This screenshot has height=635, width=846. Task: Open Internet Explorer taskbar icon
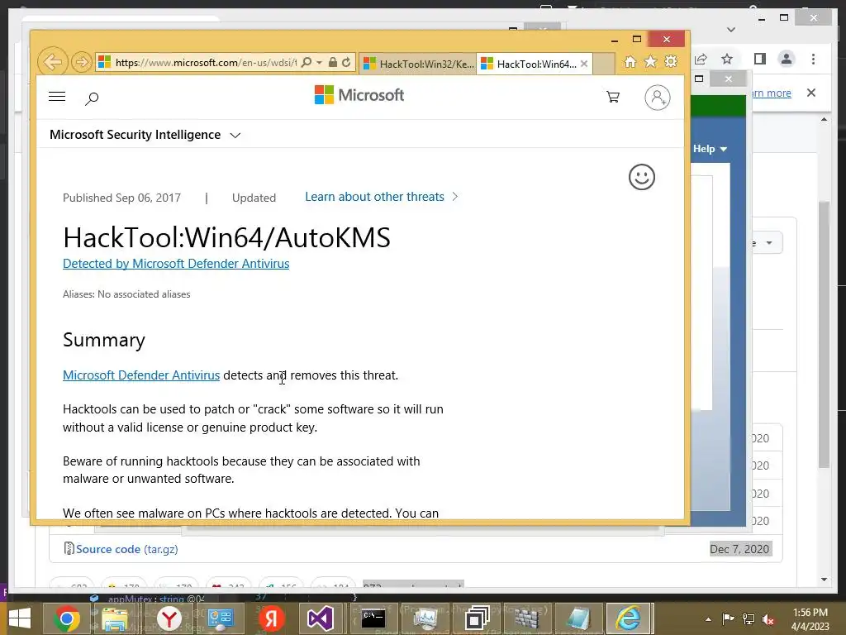point(629,618)
